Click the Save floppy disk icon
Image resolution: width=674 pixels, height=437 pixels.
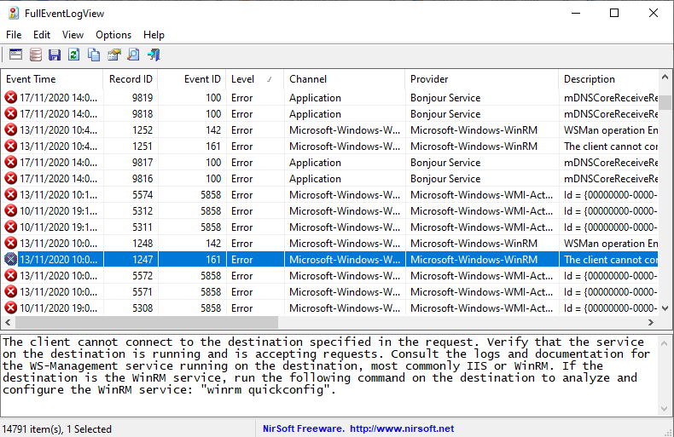[x=55, y=55]
